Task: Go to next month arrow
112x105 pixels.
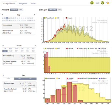Action: [35, 46]
